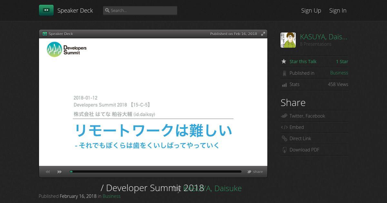The image size is (387, 203).
Task: Click the 458 Views stat
Action: click(338, 84)
